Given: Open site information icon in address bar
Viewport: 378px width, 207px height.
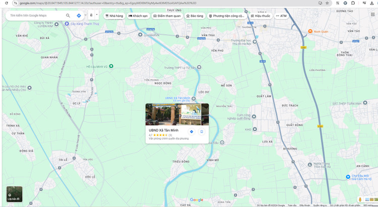Looking at the screenshot, I should coord(16,3).
